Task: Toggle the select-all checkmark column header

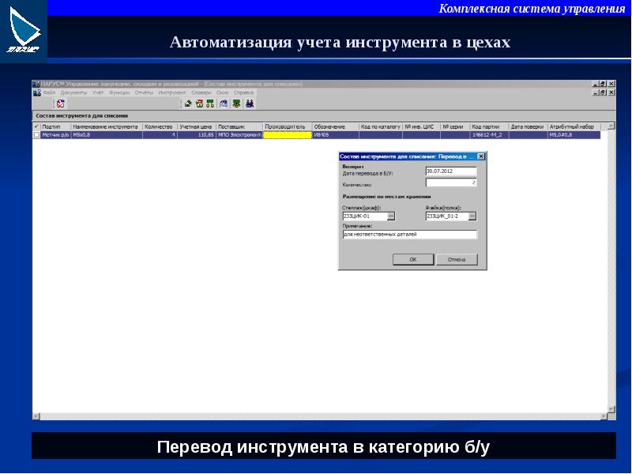Action: pos(36,126)
